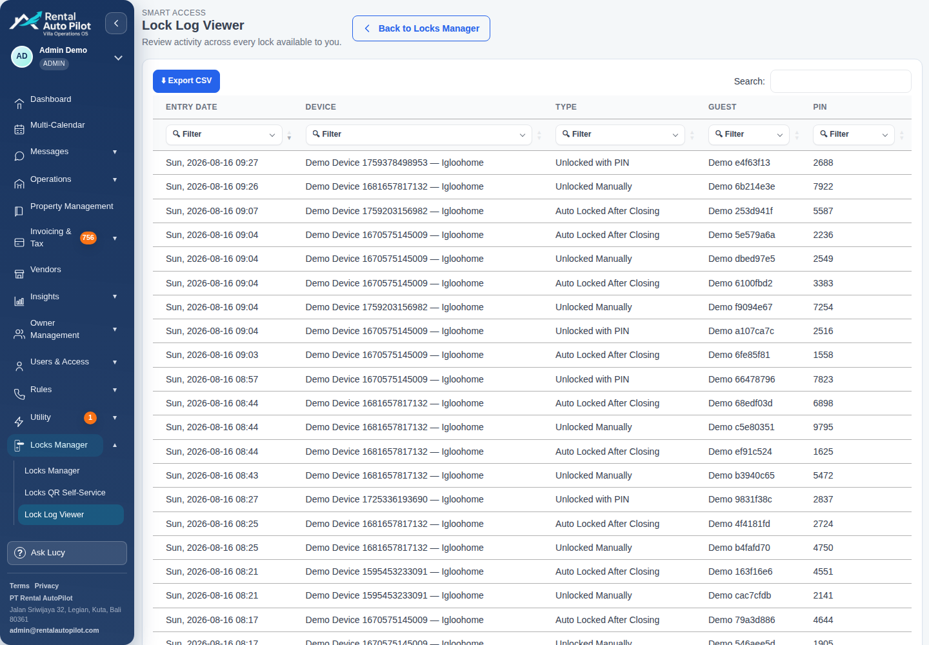
Task: Click the ENTRY DATE column header
Action: [192, 107]
